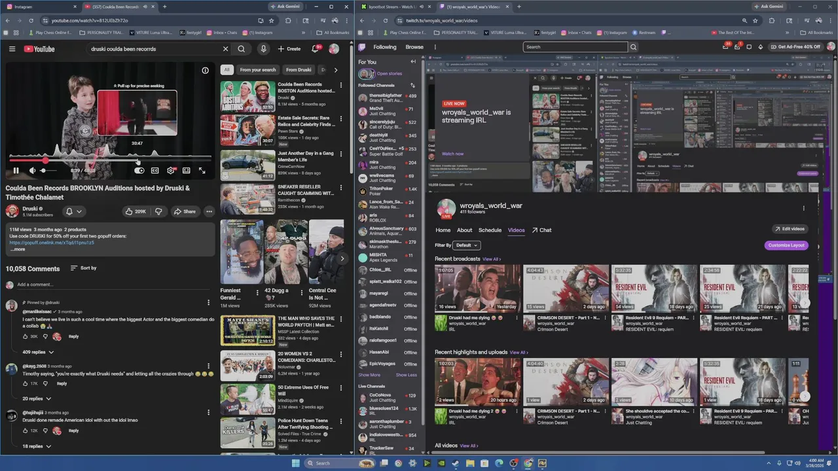Toggle YouTube autoplay switch in player

139,171
